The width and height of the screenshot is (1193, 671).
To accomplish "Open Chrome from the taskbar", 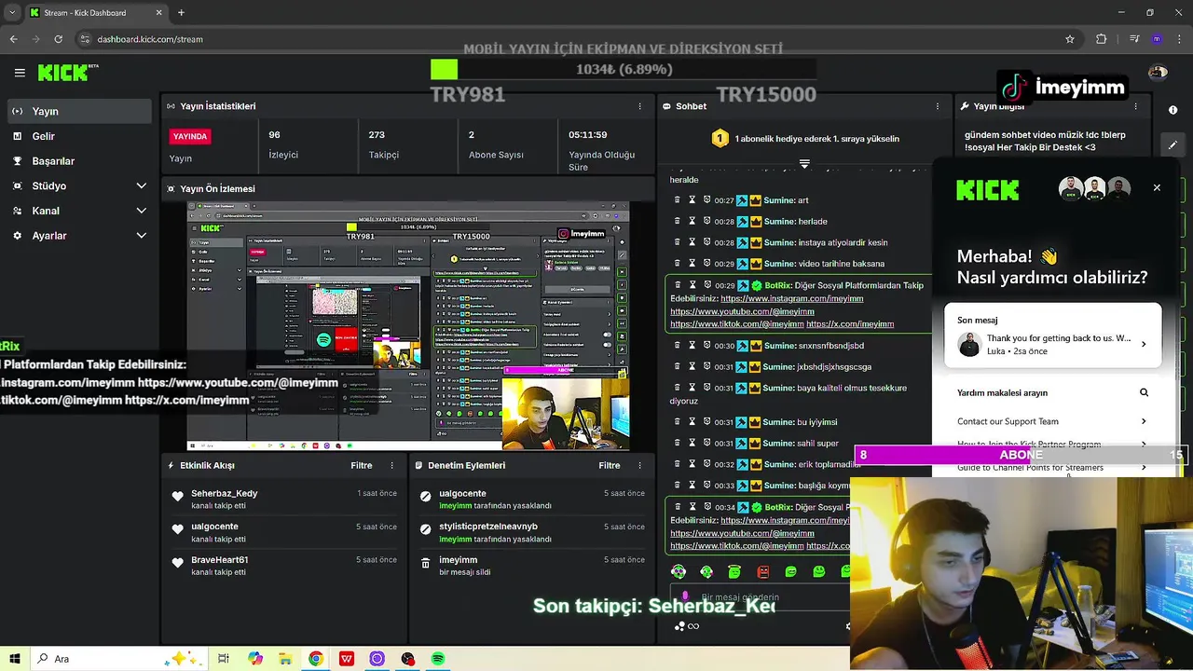I will tap(316, 658).
